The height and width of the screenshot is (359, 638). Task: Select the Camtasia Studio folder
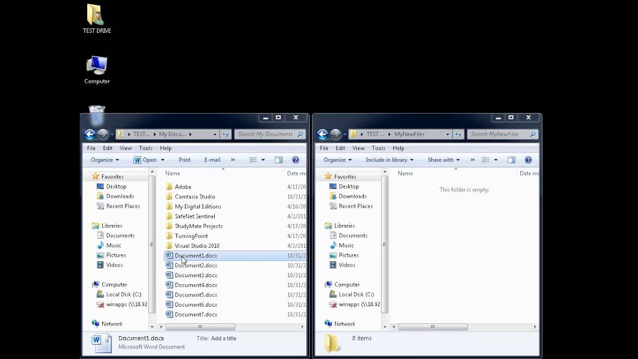pyautogui.click(x=195, y=197)
